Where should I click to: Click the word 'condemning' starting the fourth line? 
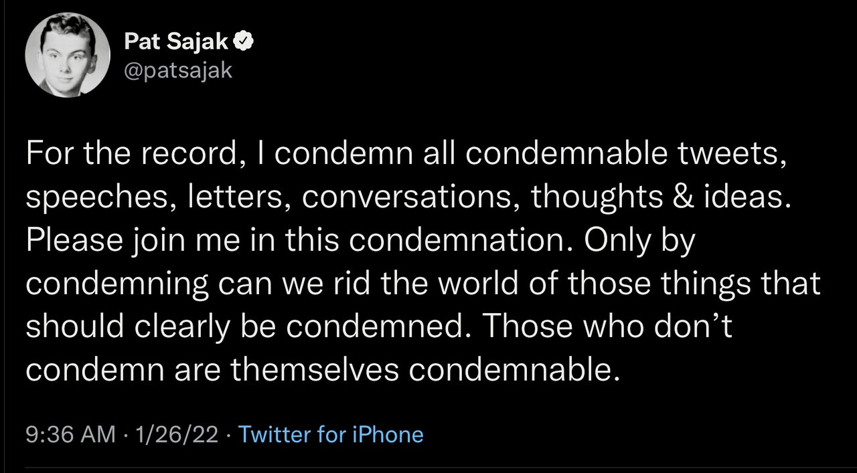(117, 283)
